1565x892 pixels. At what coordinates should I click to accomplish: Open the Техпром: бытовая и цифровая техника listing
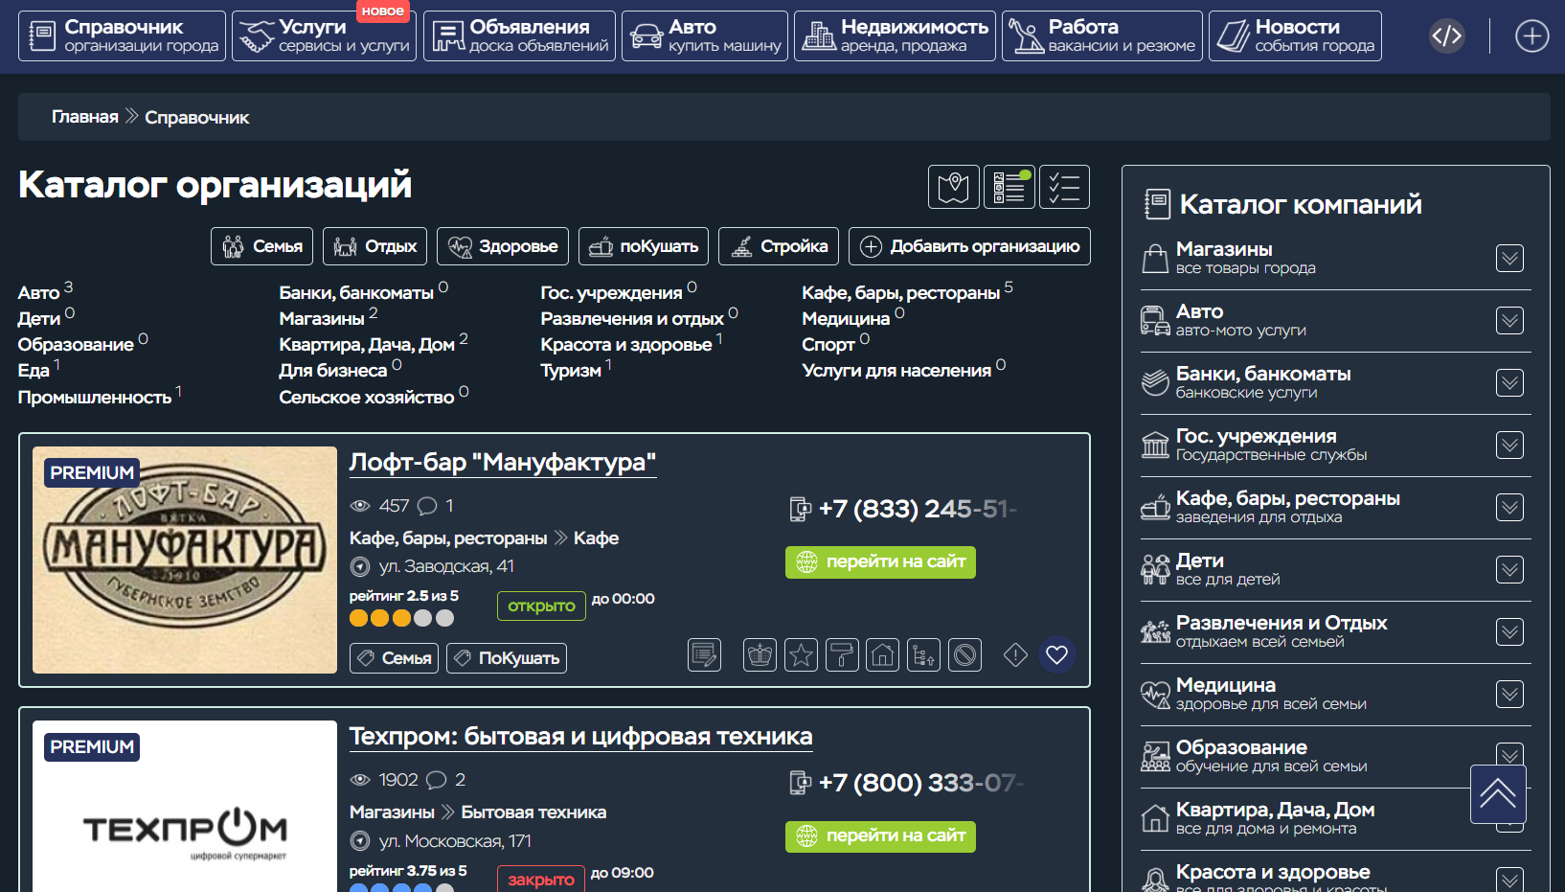coord(580,737)
